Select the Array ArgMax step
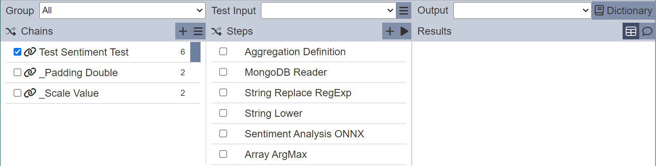Screen dimensions: 656x166 [x=276, y=154]
